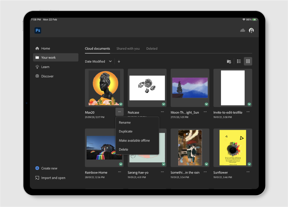Click the offline-available badge on Max20 thumbnail
The image size is (288, 207).
click(121, 104)
